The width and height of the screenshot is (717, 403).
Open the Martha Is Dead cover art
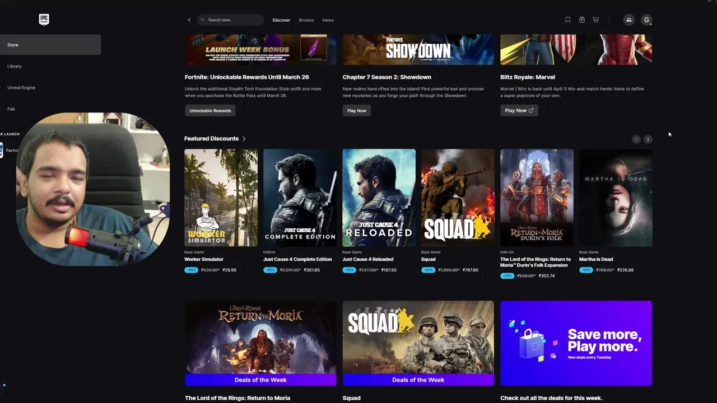(x=616, y=198)
